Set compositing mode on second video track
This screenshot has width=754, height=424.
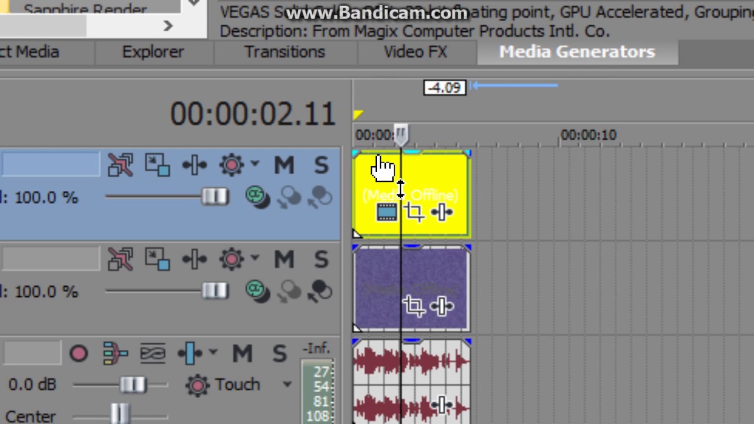tap(257, 291)
